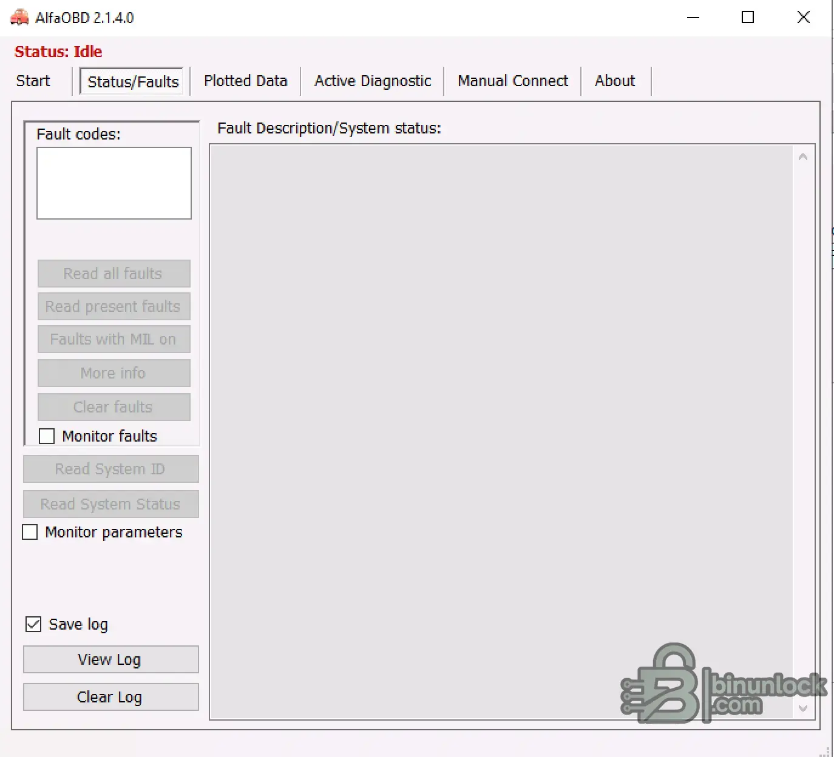834x757 pixels.
Task: Click inside the Fault codes list box
Action: click(x=114, y=183)
